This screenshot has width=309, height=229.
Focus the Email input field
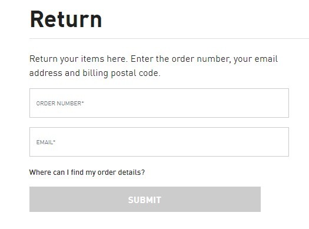tap(159, 142)
